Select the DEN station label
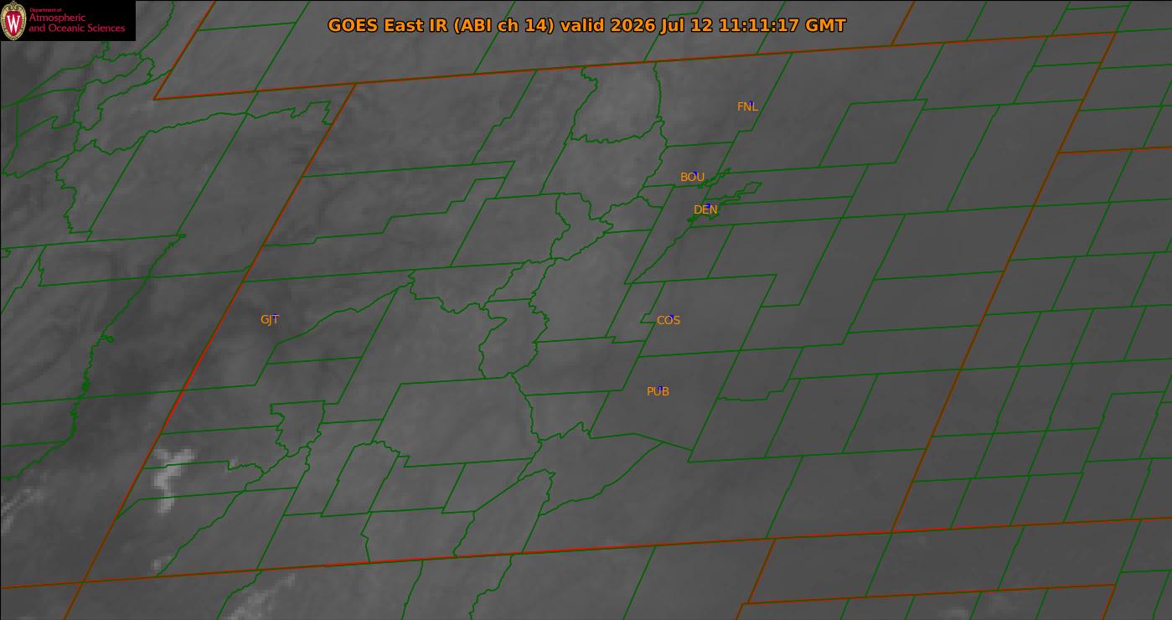Viewport: 1172px width, 620px height. (705, 209)
